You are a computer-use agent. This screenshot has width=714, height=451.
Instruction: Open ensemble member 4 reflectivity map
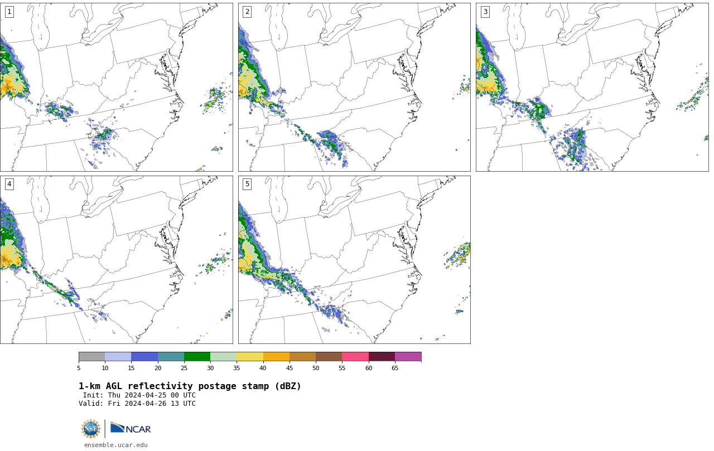click(x=116, y=260)
